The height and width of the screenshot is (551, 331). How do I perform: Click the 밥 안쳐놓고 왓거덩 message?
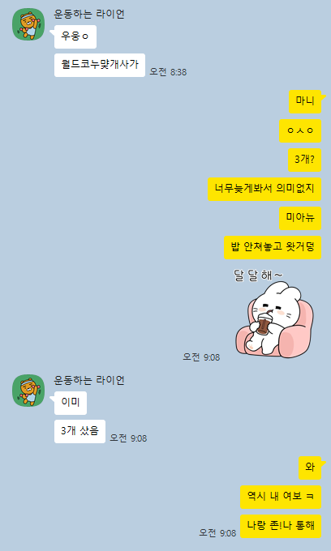(273, 247)
